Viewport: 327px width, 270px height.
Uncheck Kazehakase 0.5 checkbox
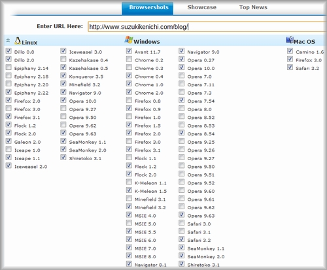tap(63, 67)
